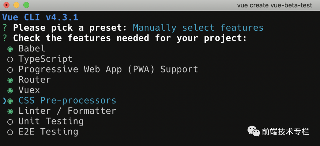This screenshot has width=320, height=146.
Task: Enable the Unit Testing empty circle
Action: tap(10, 122)
